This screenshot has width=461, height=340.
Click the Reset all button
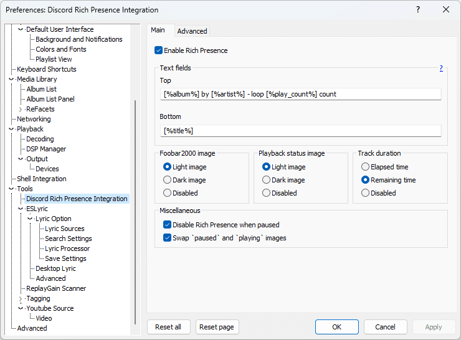pyautogui.click(x=168, y=327)
